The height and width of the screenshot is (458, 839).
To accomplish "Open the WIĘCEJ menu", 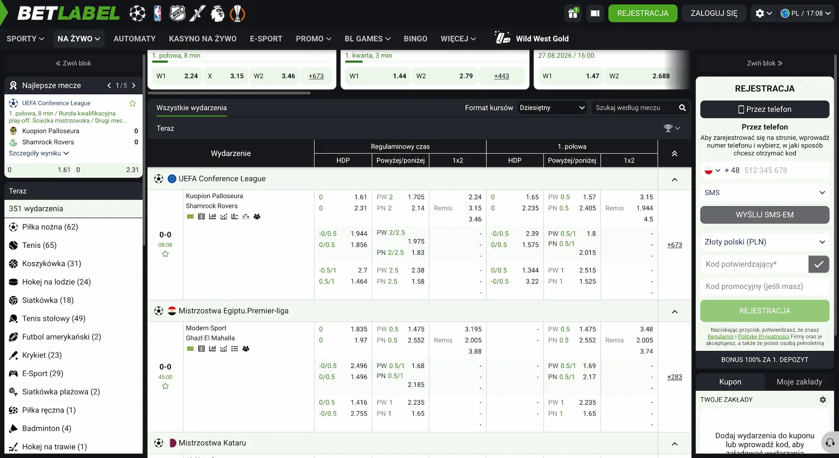I will point(458,38).
